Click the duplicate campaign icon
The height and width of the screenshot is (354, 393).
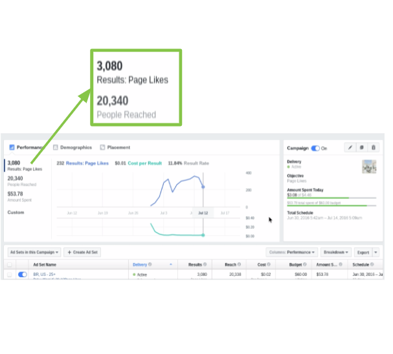tap(361, 148)
